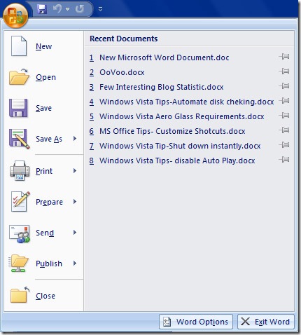Pin Windows Vista Tips-Automate disk cheking.docx
Screen dimensions: 301x335
[284, 100]
